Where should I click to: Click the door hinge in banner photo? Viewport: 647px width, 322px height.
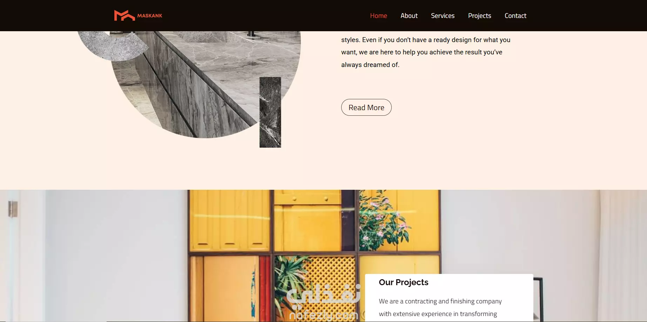pyautogui.click(x=13, y=209)
